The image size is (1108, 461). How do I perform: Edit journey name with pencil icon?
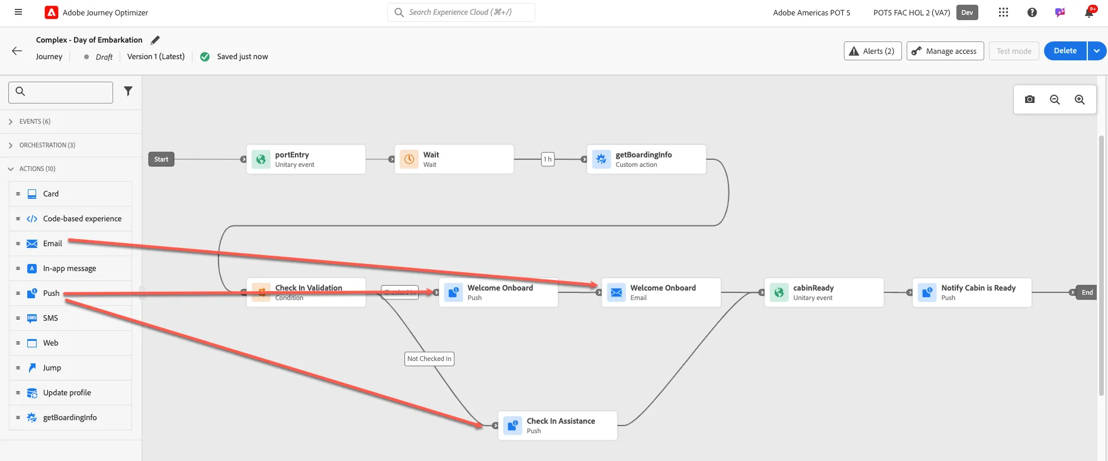point(155,40)
